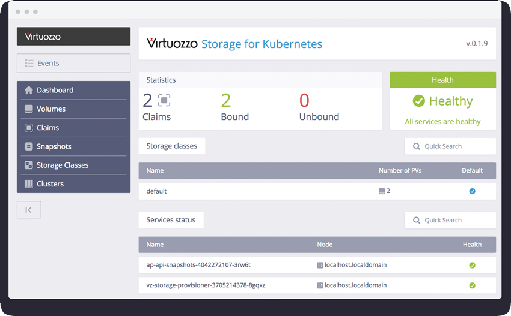Open the Events button
This screenshot has width=511, height=316.
74,63
